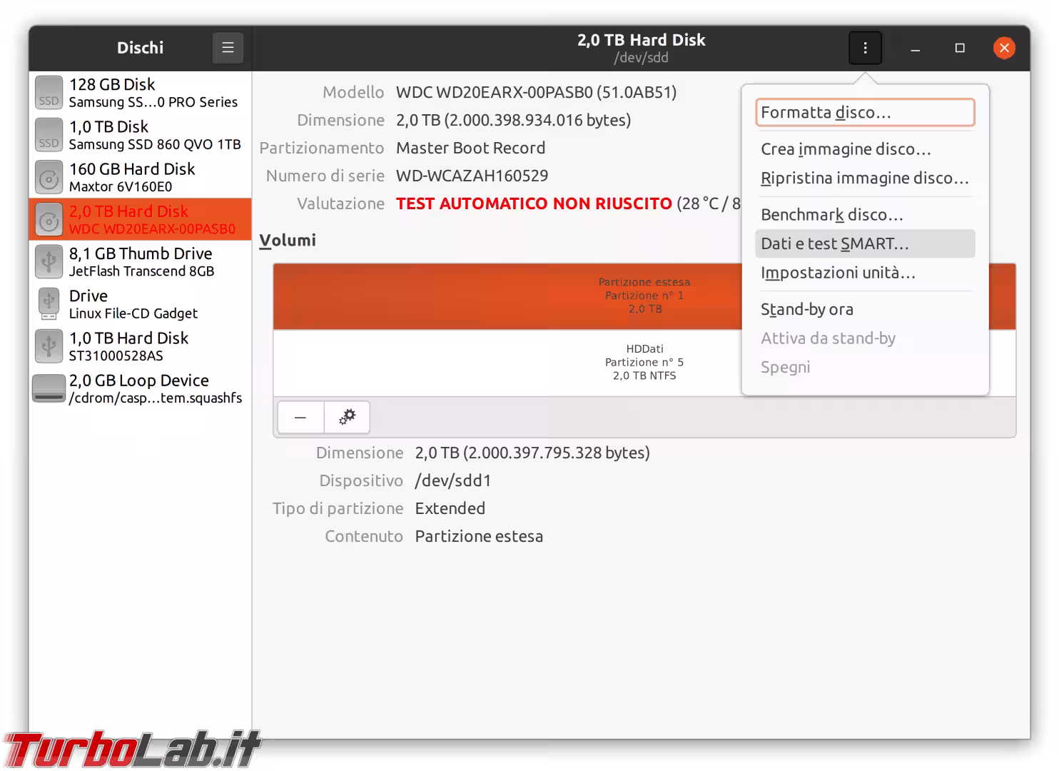The width and height of the screenshot is (1059, 771).
Task: Click the gears partition options icon
Action: pos(347,417)
